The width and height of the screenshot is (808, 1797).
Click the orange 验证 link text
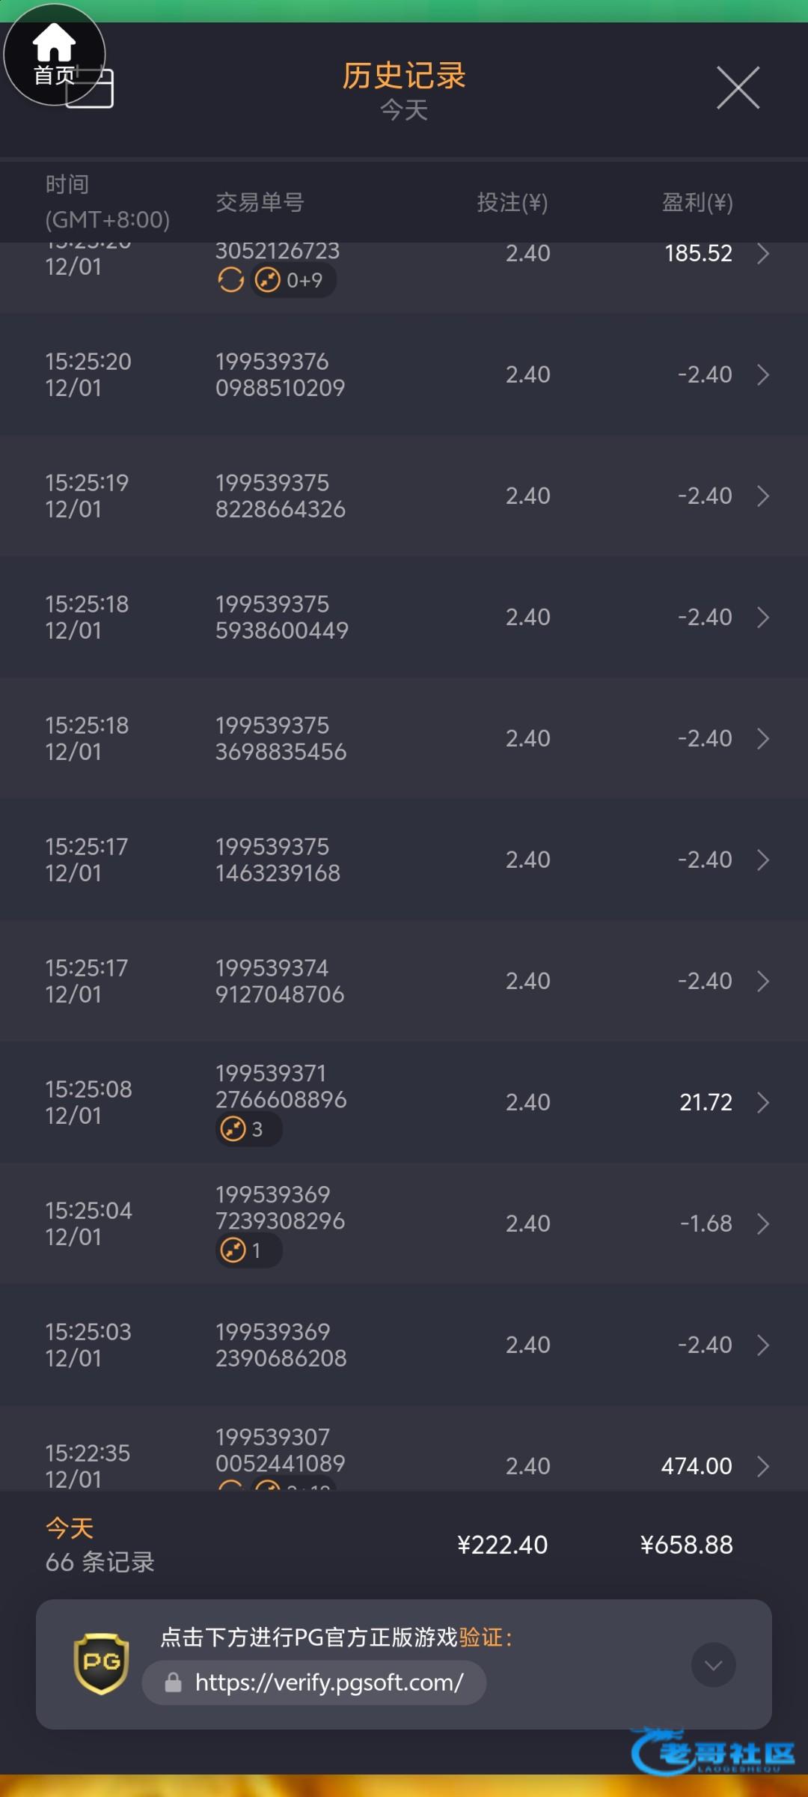480,1638
